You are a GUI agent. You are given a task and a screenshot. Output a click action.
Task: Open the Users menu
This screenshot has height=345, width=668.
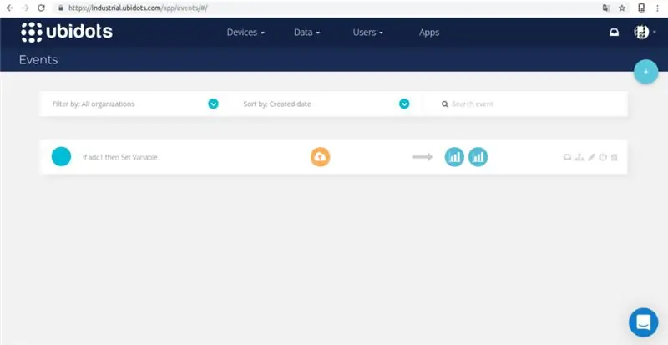pyautogui.click(x=367, y=33)
